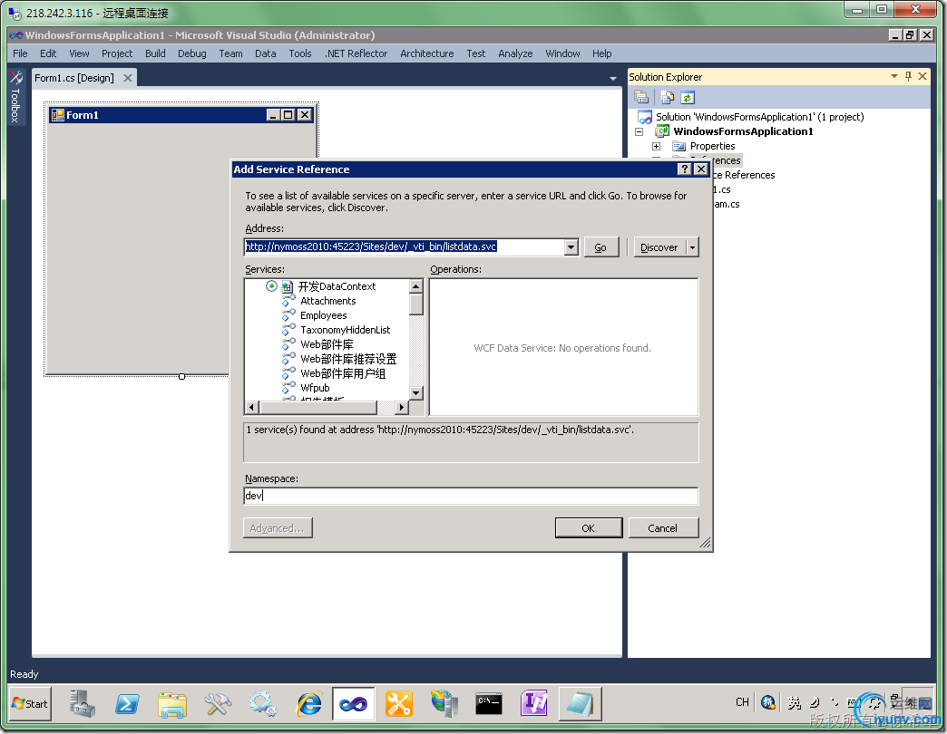The width and height of the screenshot is (947, 734).
Task: Open the Analyze menu
Action: [515, 53]
